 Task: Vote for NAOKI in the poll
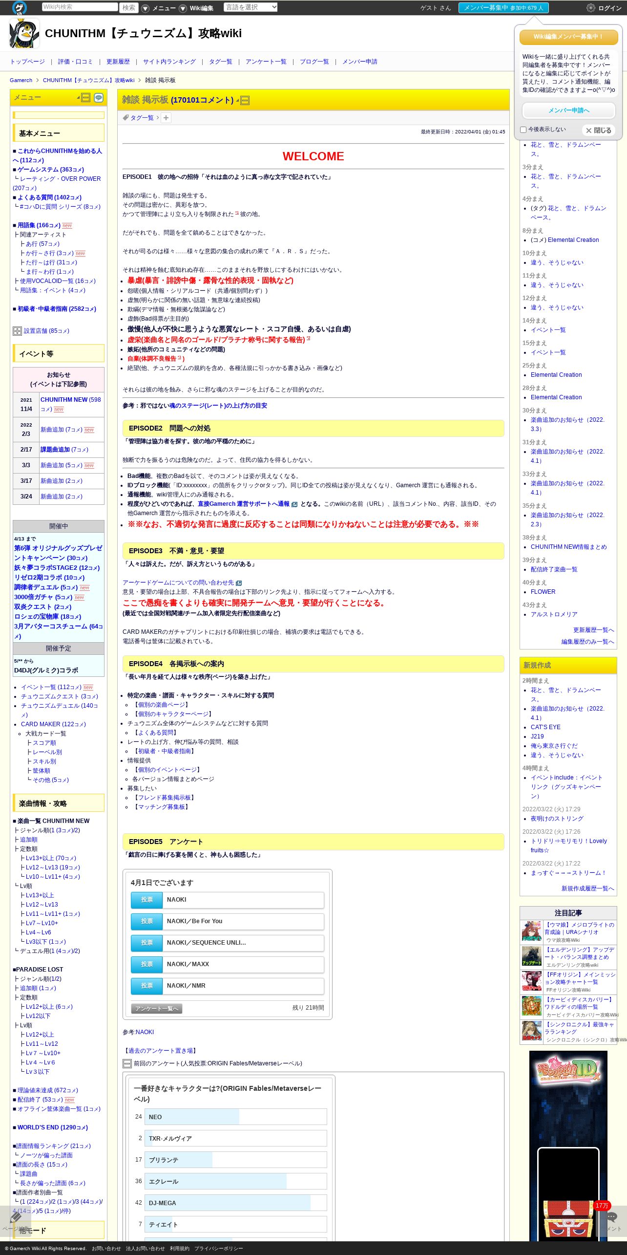click(x=147, y=900)
